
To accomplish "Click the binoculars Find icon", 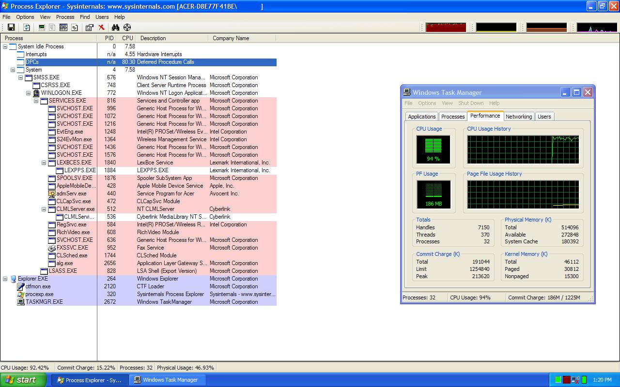I will [x=115, y=28].
